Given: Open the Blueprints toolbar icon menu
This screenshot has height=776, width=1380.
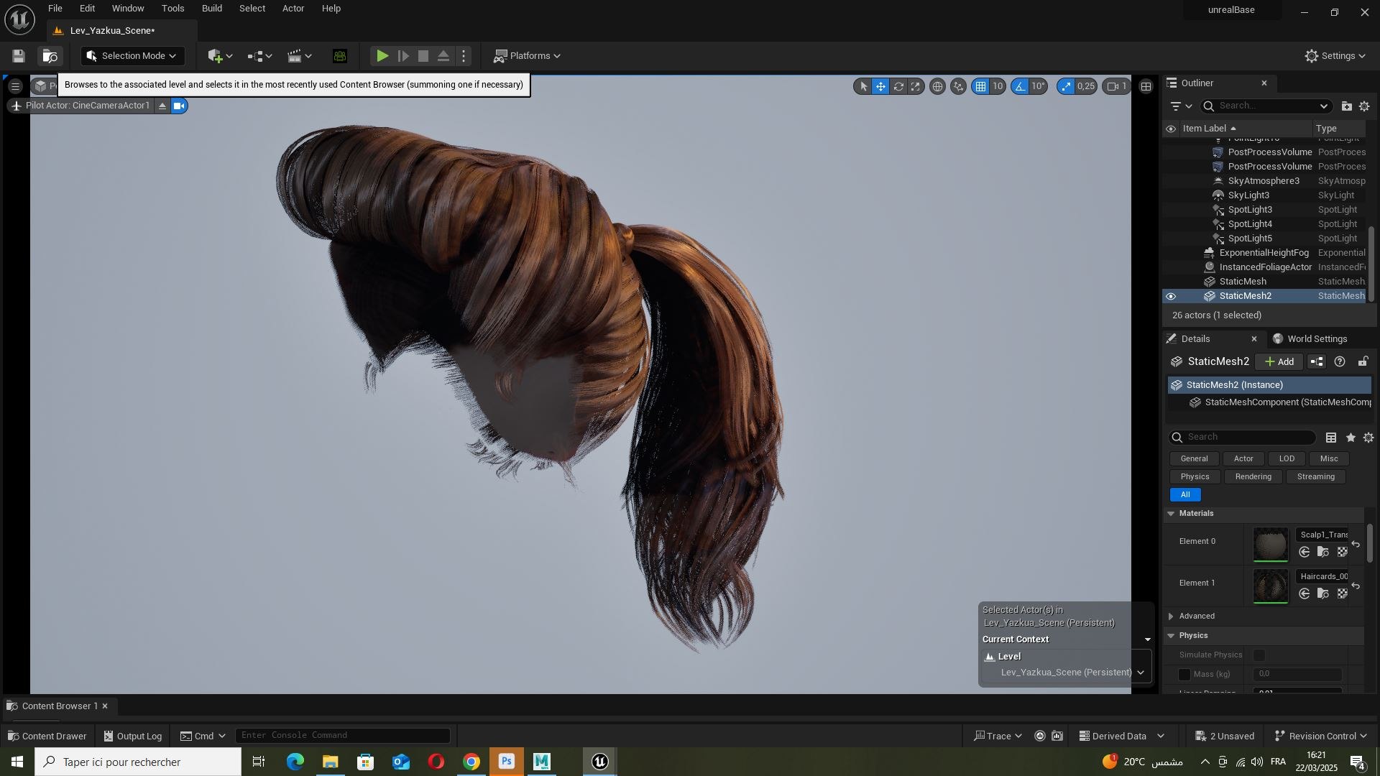Looking at the screenshot, I should pos(260,56).
